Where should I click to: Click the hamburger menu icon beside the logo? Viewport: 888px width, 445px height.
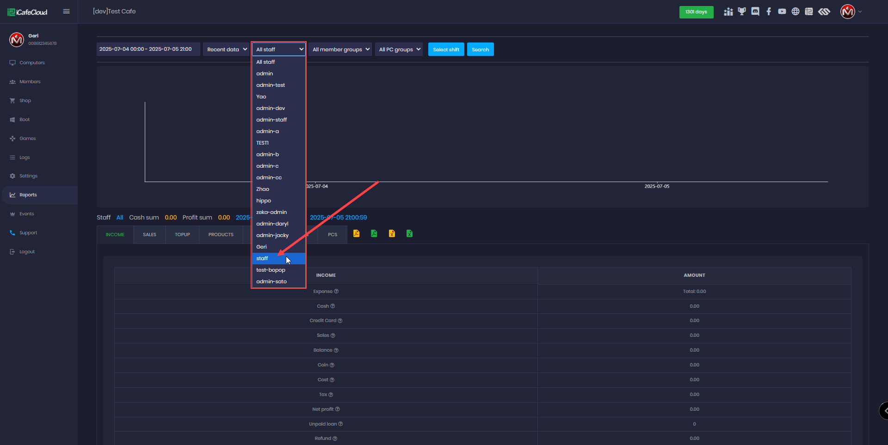point(66,12)
